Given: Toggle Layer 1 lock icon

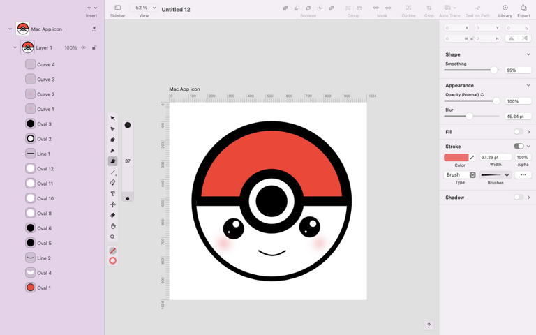Looking at the screenshot, I should point(94,47).
